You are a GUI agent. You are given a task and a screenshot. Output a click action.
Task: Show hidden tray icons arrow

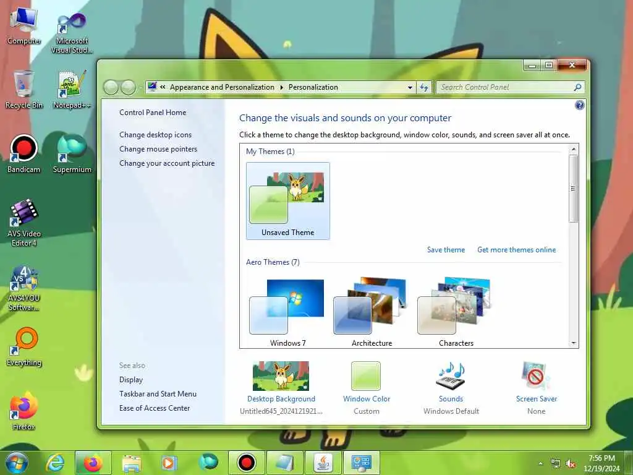click(x=540, y=464)
